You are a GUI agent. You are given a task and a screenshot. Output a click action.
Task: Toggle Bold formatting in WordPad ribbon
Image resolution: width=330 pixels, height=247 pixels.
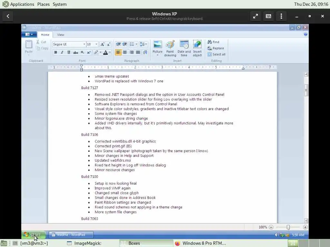click(x=55, y=52)
